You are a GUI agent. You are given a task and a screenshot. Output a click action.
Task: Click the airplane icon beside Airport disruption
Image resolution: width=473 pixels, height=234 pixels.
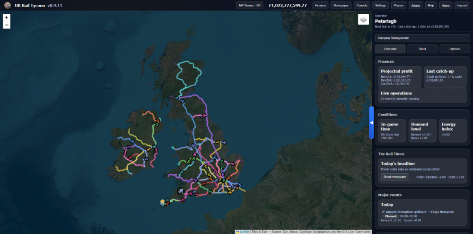tap(383, 212)
